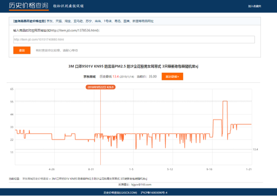This screenshot has width=277, height=196.
Task: Click the product name in the breadcrumb trail
Action: click(x=99, y=179)
